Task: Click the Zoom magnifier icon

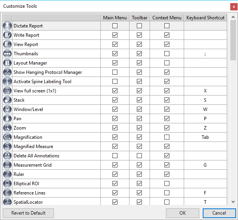Action: point(7,128)
